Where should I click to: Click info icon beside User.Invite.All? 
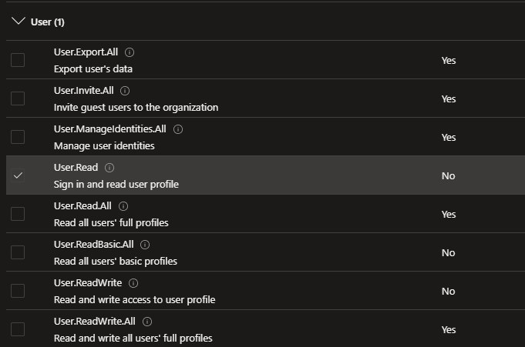(x=125, y=91)
